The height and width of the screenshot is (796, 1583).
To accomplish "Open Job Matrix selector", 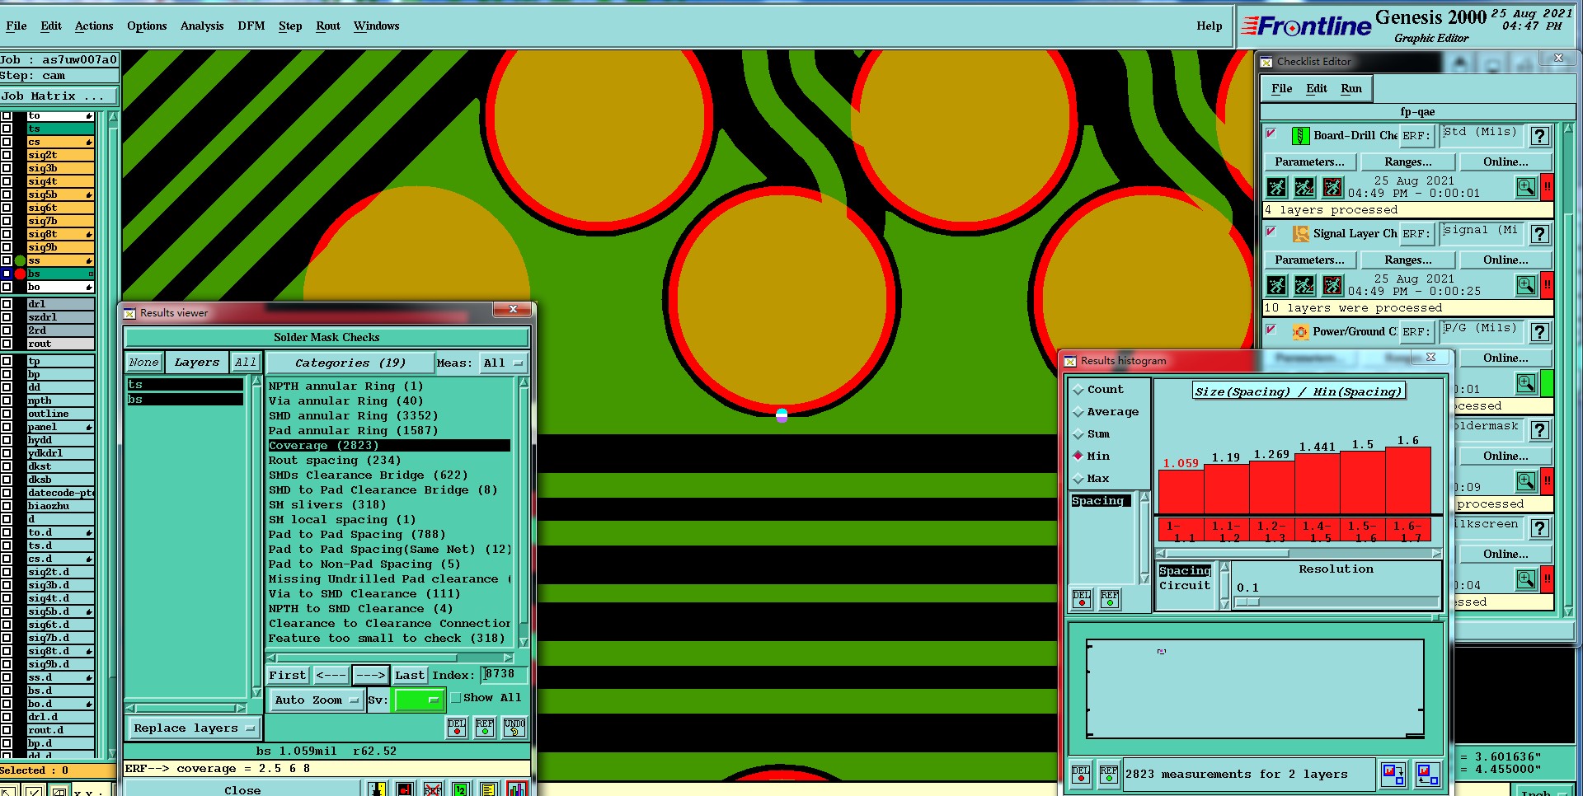I will click(x=59, y=96).
